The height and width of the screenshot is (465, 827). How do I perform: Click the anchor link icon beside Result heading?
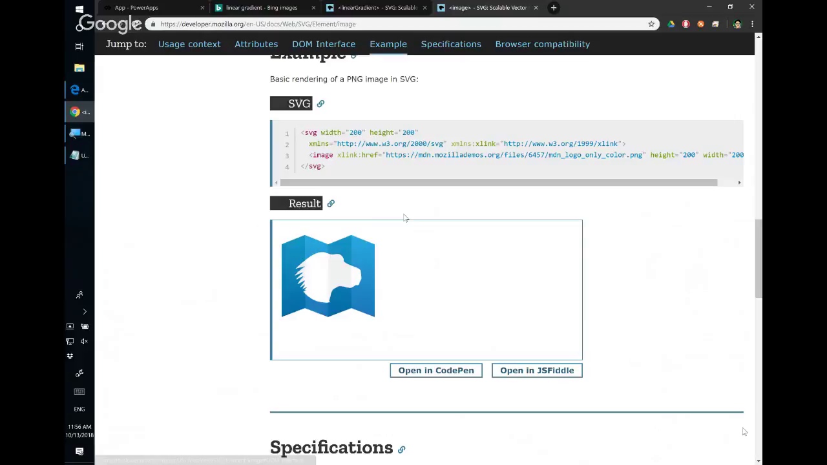click(x=331, y=203)
